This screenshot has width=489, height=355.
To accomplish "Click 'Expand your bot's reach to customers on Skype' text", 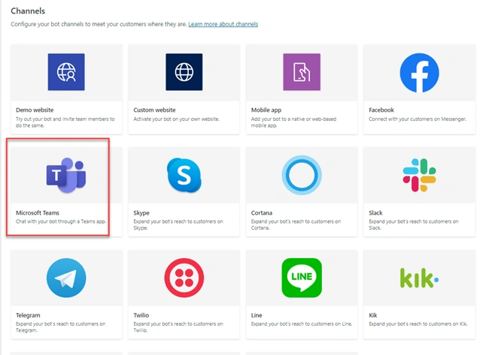I will (178, 224).
